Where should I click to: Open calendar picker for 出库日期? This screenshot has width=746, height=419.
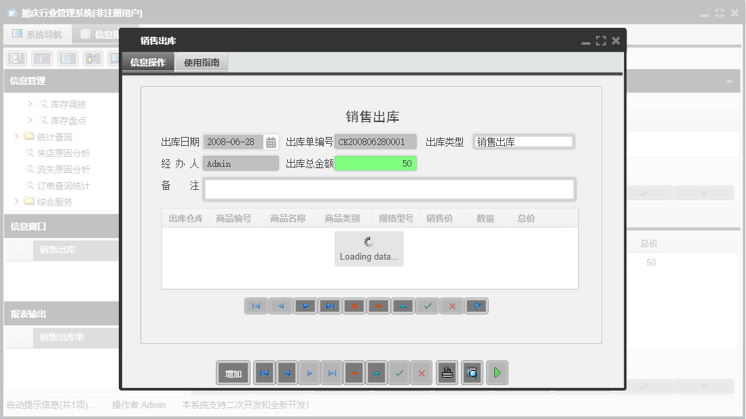(271, 142)
